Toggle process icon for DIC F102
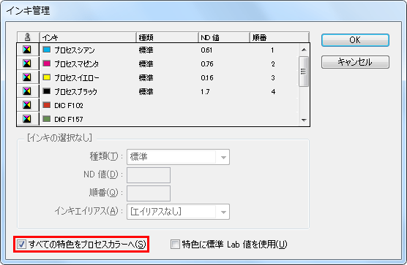407x265 pixels. point(27,105)
